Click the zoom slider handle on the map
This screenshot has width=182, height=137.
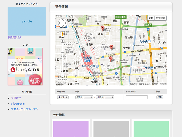pyautogui.click(x=62, y=52)
